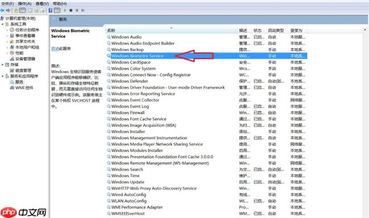Viewport: 369px width, 218px height.
Task: Select WinHTTP Web Proxy Auto-Discovery Service
Action: 154,188
